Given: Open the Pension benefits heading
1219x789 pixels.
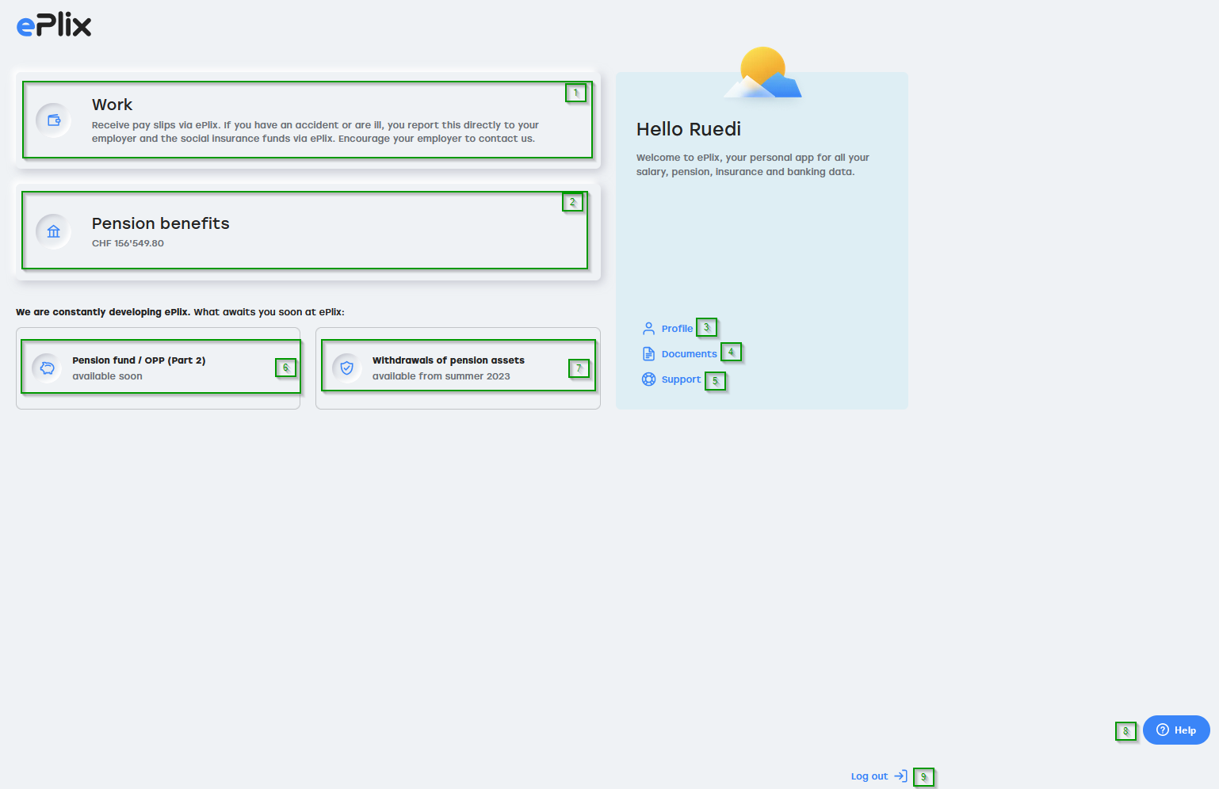Looking at the screenshot, I should tap(161, 223).
